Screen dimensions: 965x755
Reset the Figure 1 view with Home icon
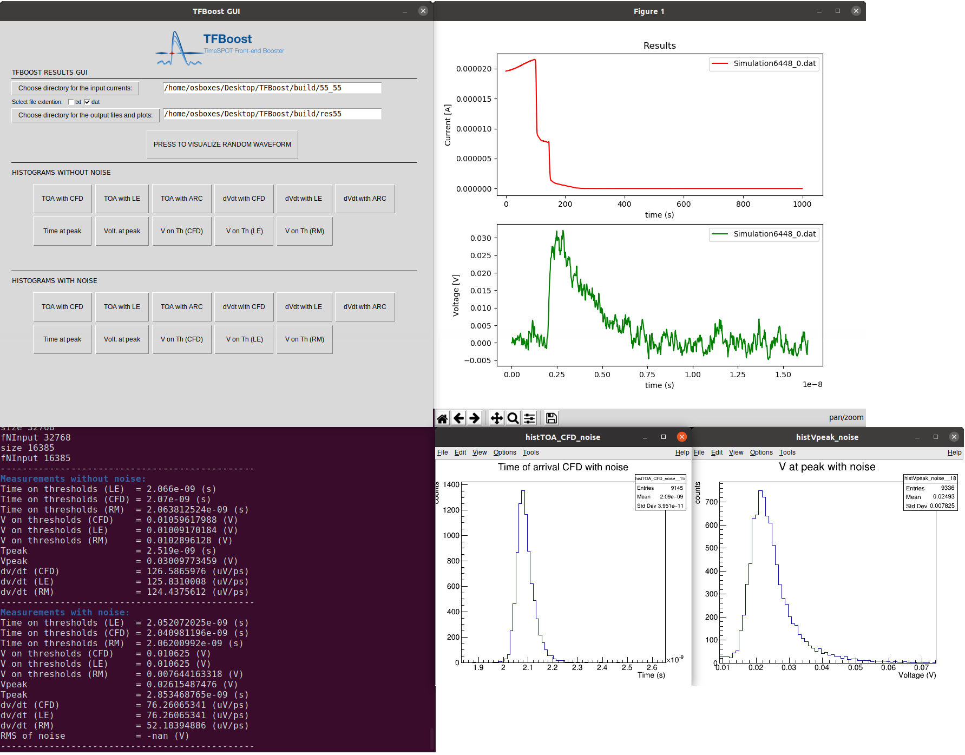(x=442, y=418)
